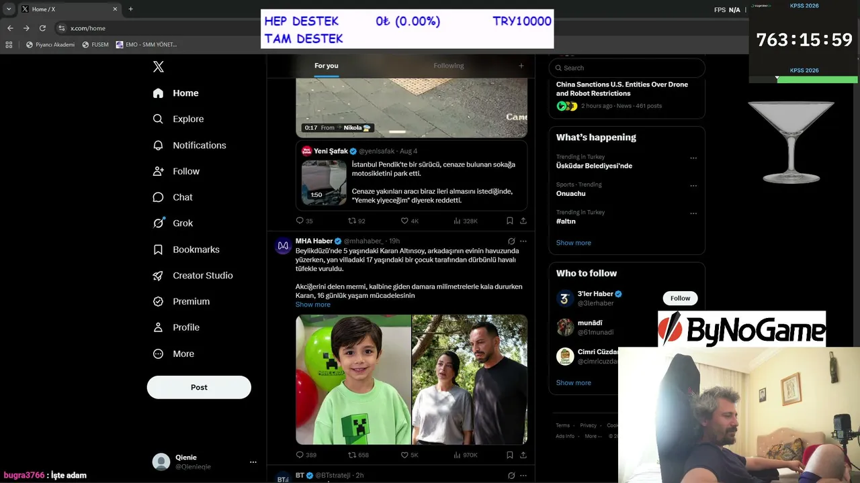Bookmark the MHA Haber post
Screen dimensions: 860x483
510,455
